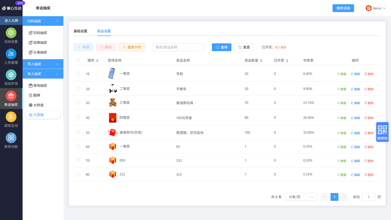Switch to the 奖品设置 tab
The height and width of the screenshot is (220, 391).
(x=104, y=31)
